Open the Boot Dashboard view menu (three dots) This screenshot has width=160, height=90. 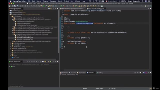coord(53,62)
